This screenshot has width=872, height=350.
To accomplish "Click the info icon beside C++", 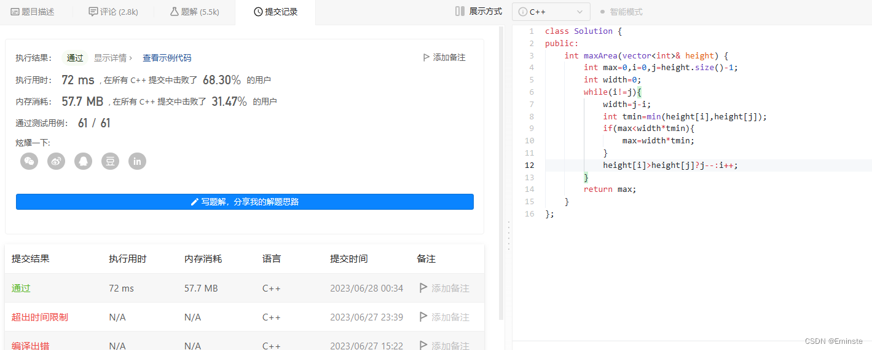I will tap(522, 12).
